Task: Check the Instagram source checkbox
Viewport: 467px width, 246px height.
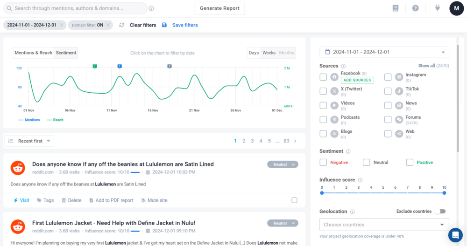Action: click(388, 77)
